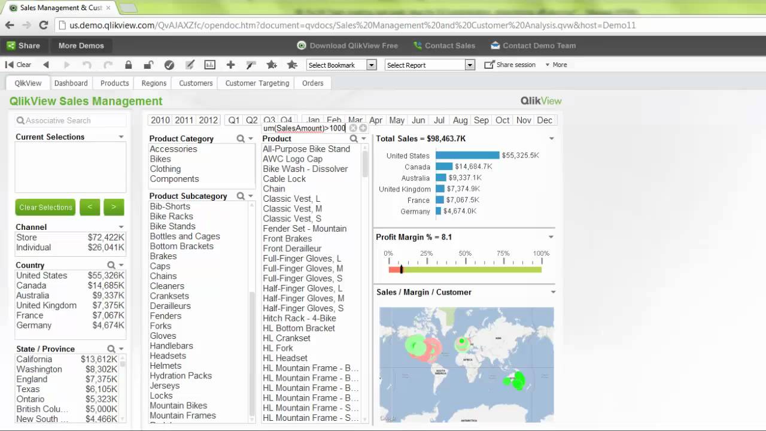
Task: Open Profit Margin gauge menu arrow
Action: pos(551,237)
